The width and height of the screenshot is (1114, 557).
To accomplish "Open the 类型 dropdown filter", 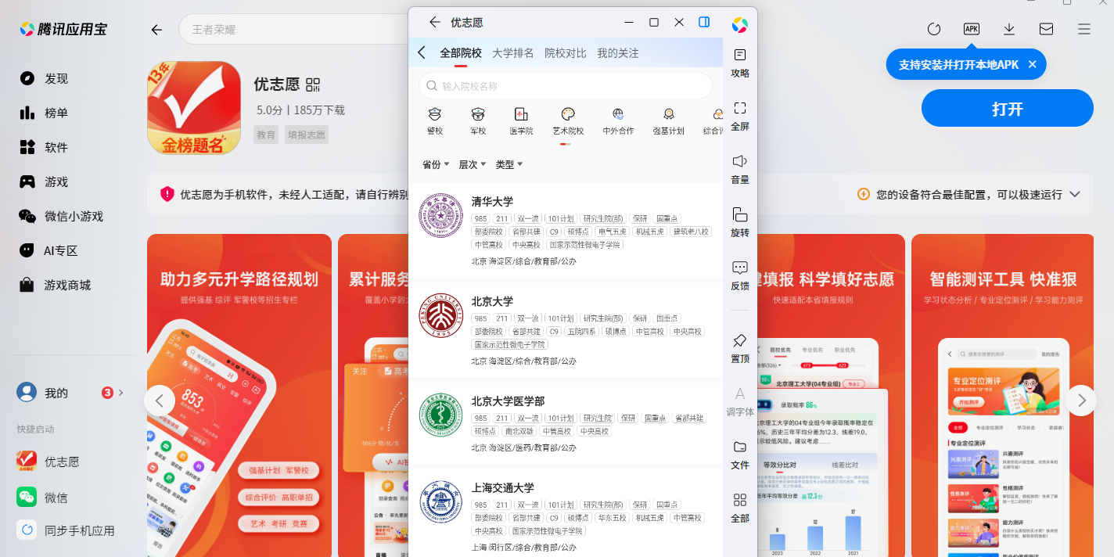I will (x=509, y=164).
